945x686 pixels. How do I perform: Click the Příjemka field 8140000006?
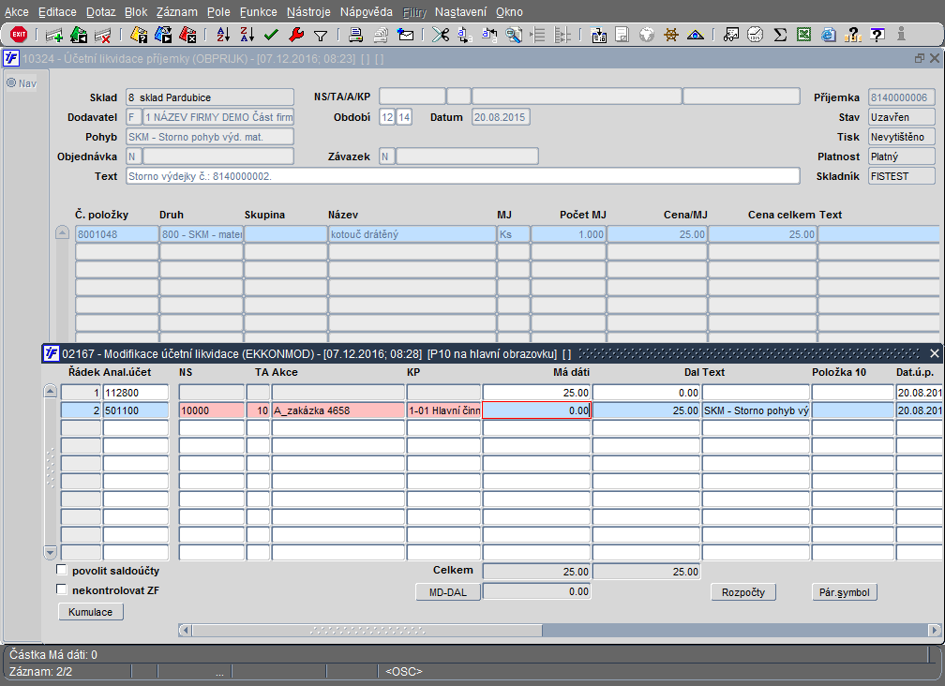click(902, 97)
